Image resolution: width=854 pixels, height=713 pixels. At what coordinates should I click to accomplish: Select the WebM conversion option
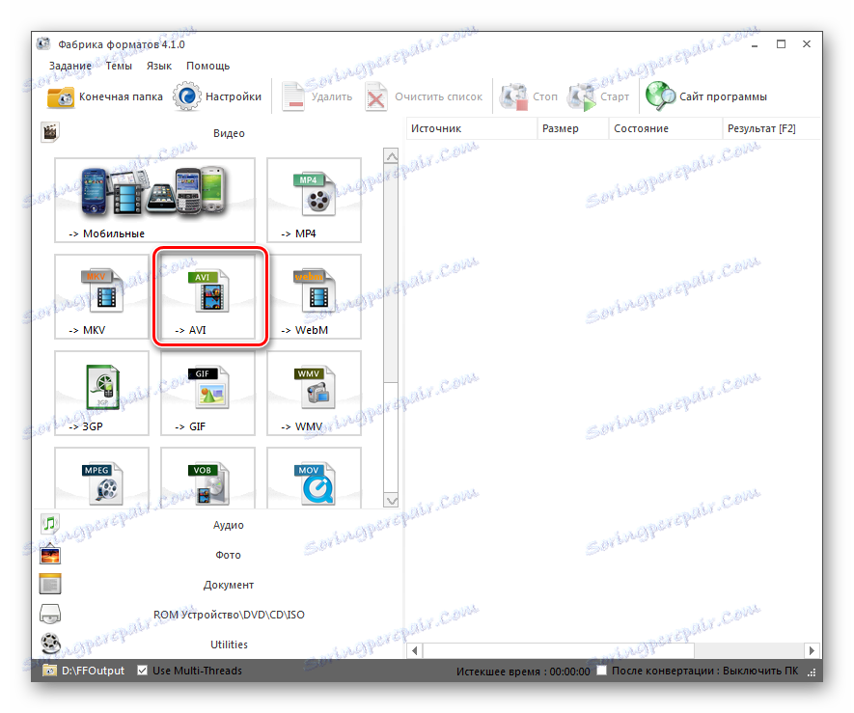click(313, 296)
